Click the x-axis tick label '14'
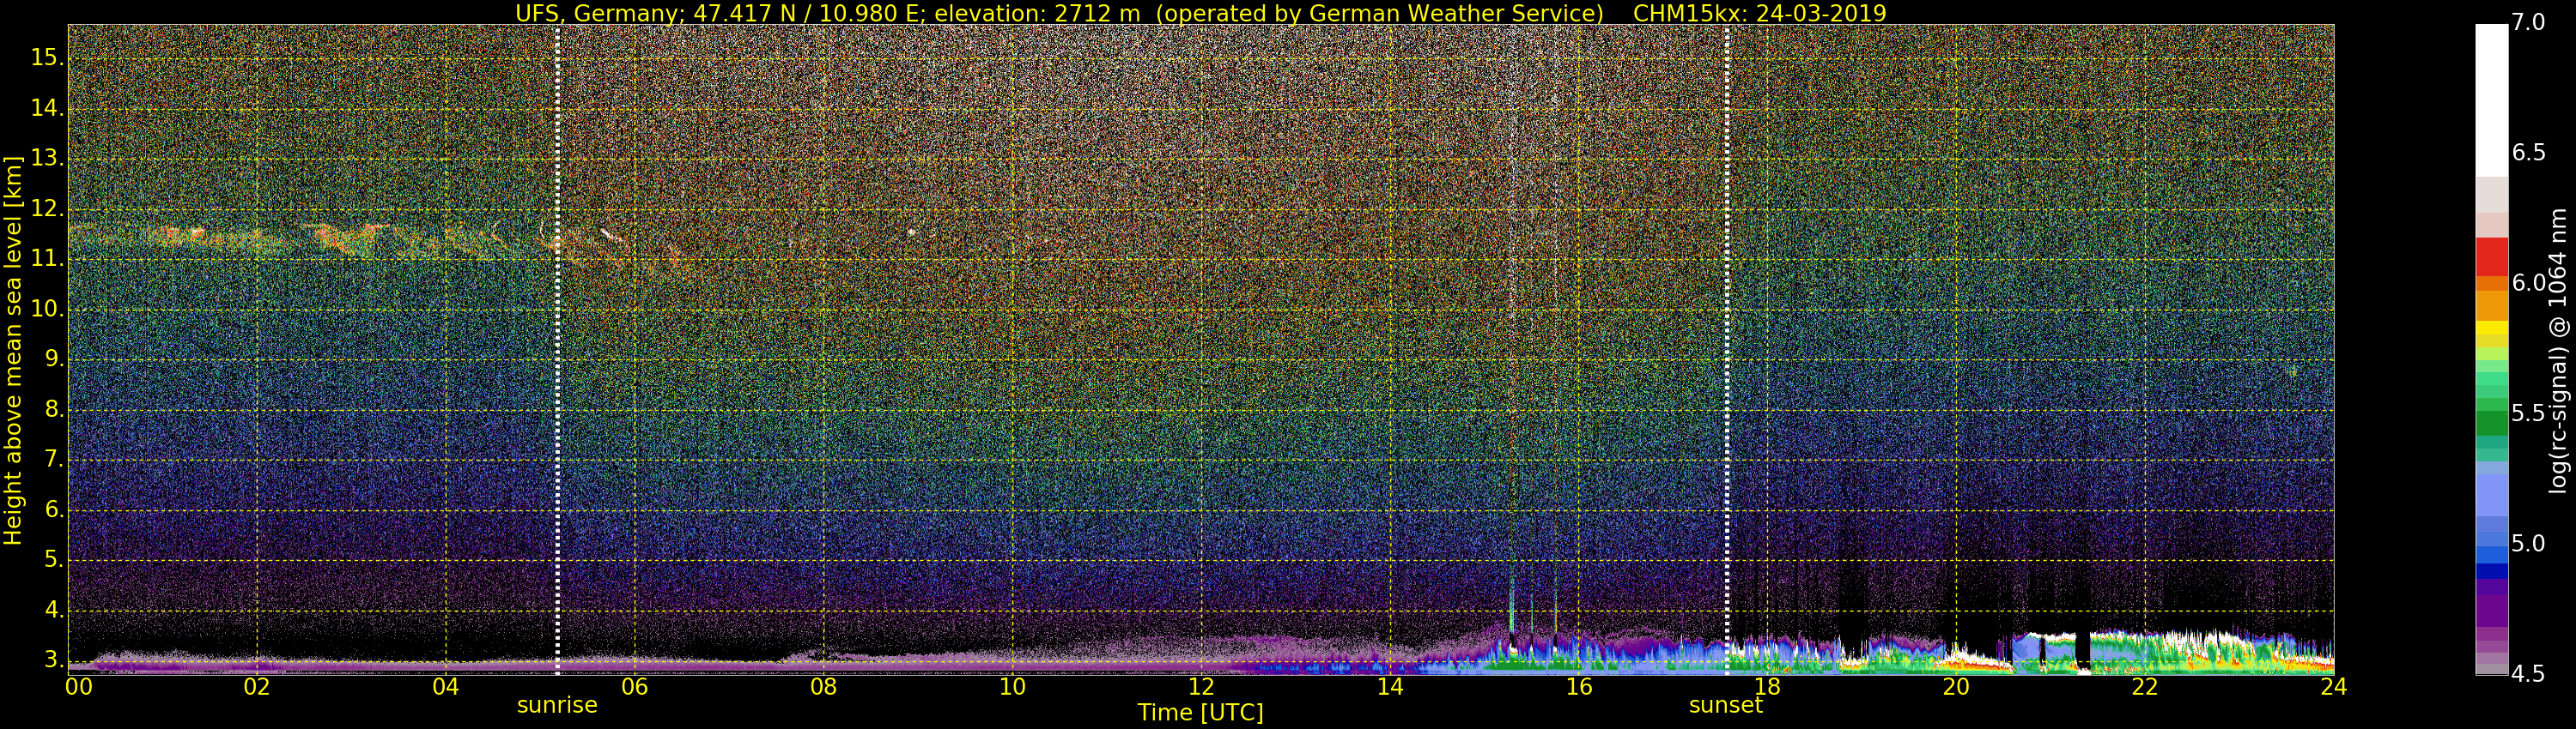Image resolution: width=2576 pixels, height=729 pixels. coord(1390,687)
